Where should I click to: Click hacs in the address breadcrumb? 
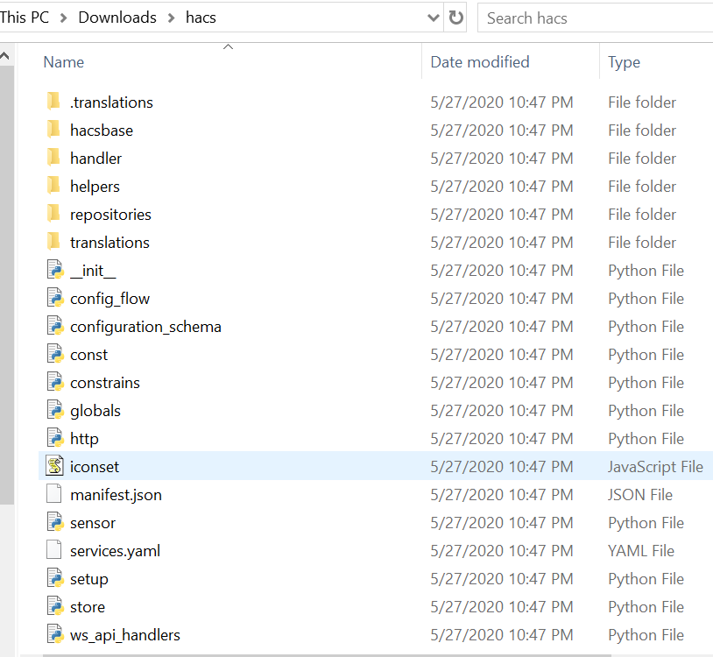(x=201, y=18)
